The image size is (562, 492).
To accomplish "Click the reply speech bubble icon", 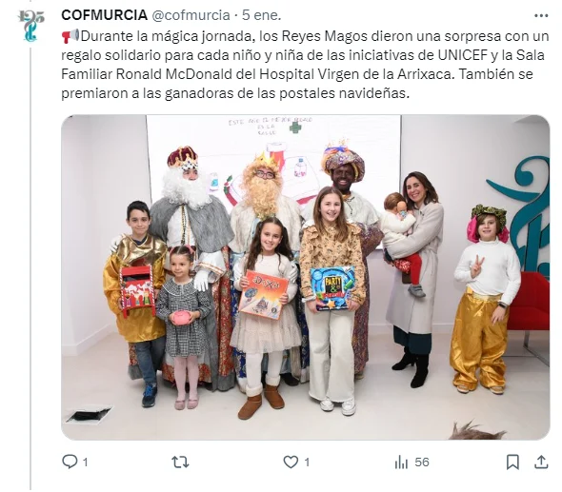I will 70,462.
